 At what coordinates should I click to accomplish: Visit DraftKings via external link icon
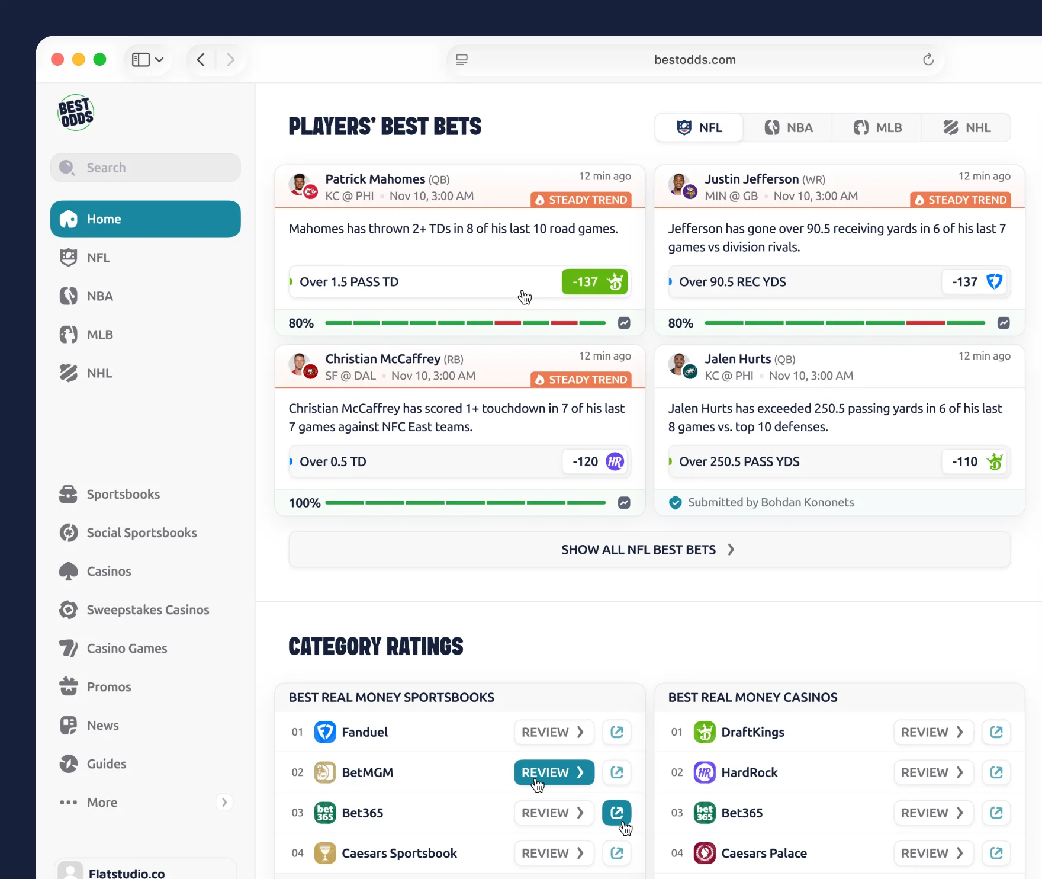996,732
